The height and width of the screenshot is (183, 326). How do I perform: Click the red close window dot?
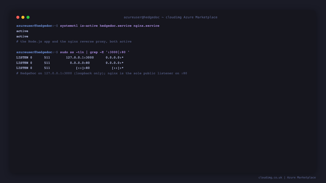pyautogui.click(x=18, y=17)
